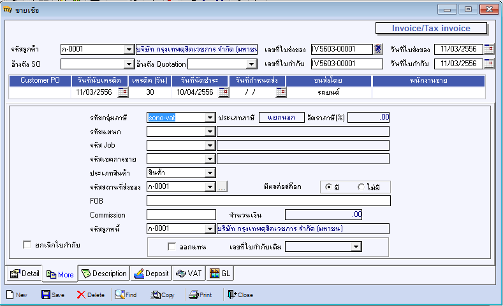Open the tax group sono-vat dropdown

(x=210, y=117)
